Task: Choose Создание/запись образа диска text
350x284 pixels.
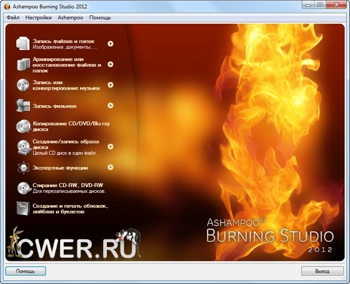Action: point(66,145)
